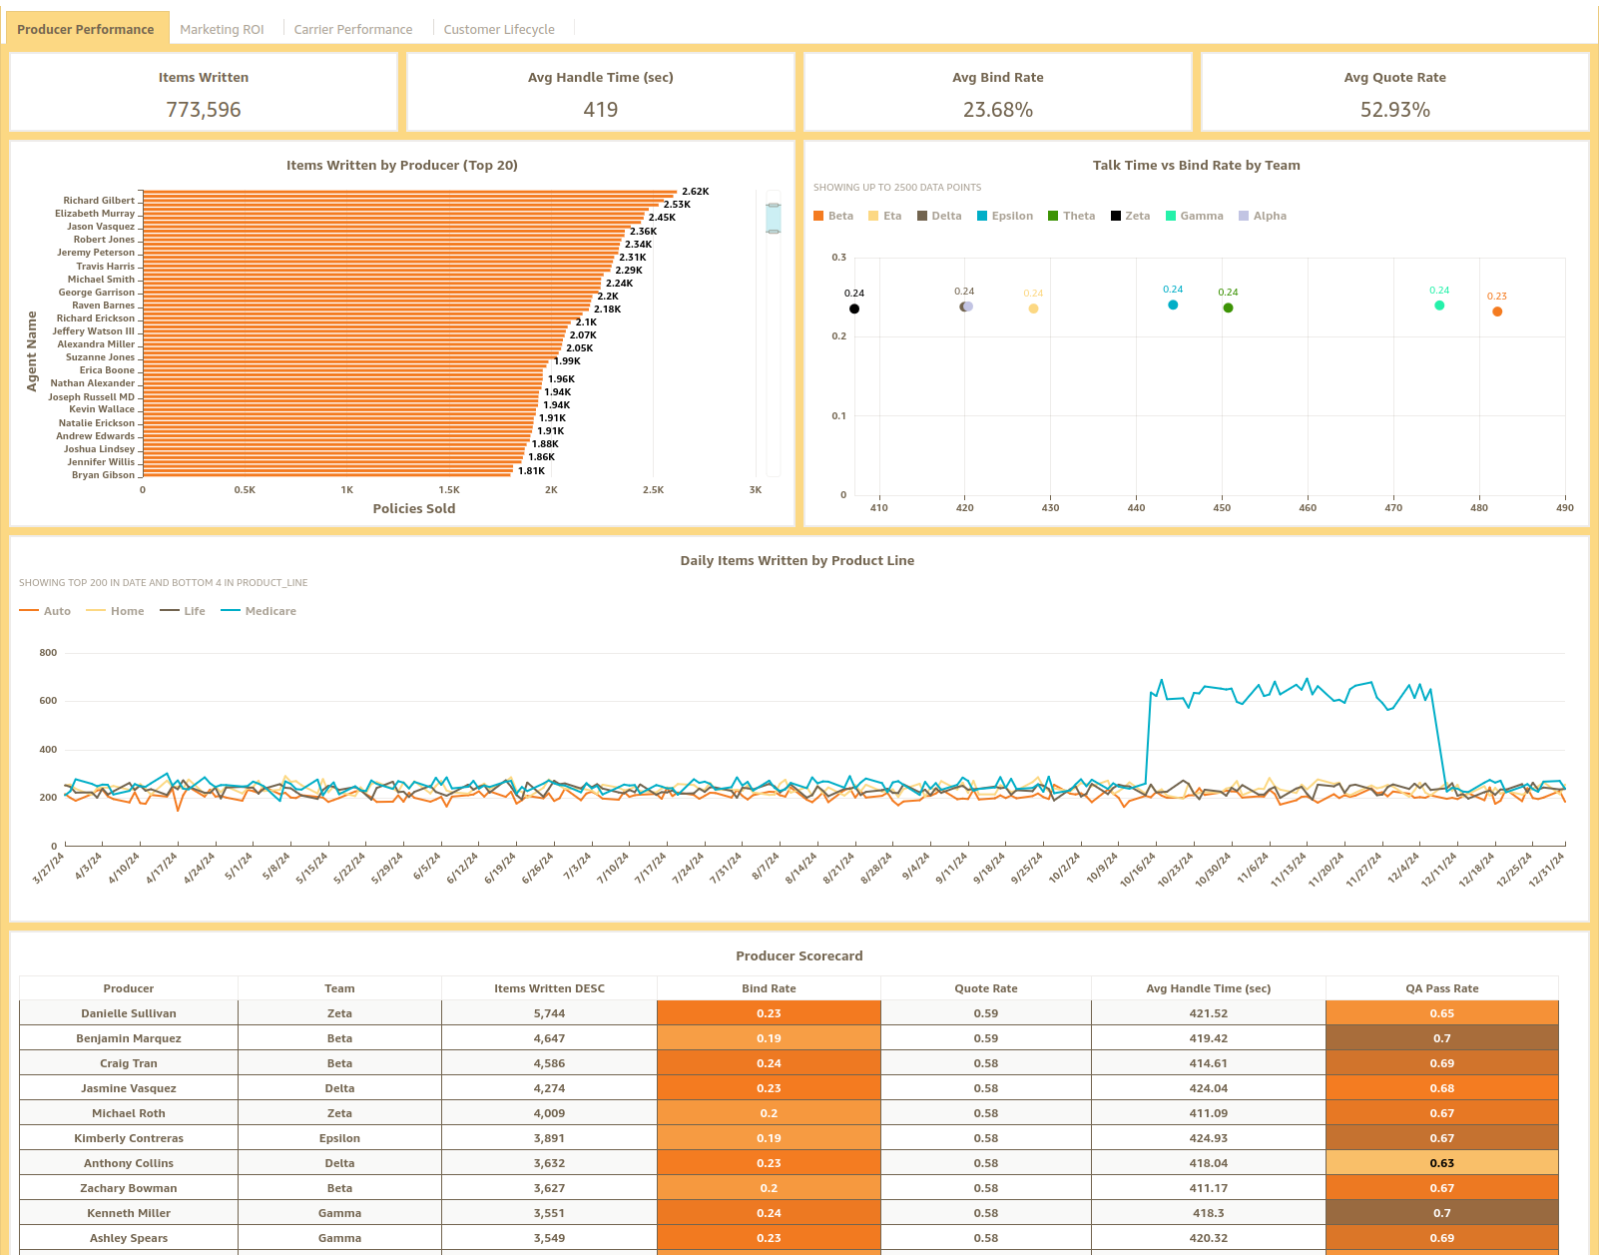Sort by the Items Written DESC column header
The image size is (1599, 1255).
pyautogui.click(x=548, y=988)
